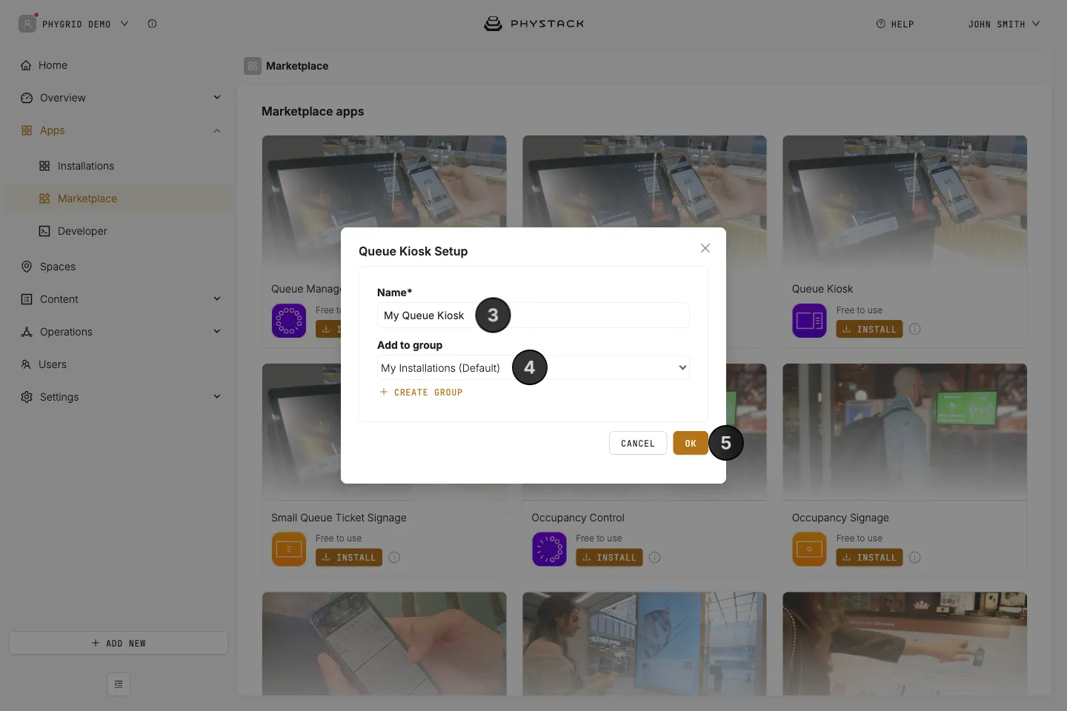This screenshot has height=711, width=1067.
Task: Click the Queue Kiosk purple app icon
Action: tap(809, 321)
